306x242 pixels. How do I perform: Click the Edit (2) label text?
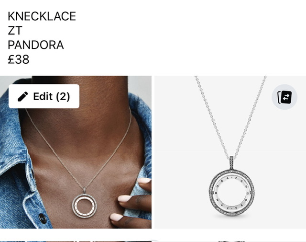[52, 96]
